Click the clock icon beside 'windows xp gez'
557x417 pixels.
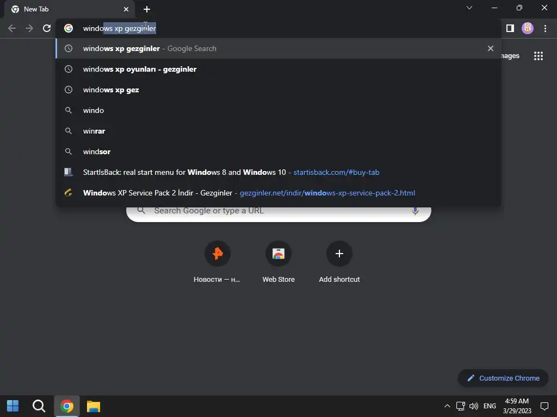point(69,90)
